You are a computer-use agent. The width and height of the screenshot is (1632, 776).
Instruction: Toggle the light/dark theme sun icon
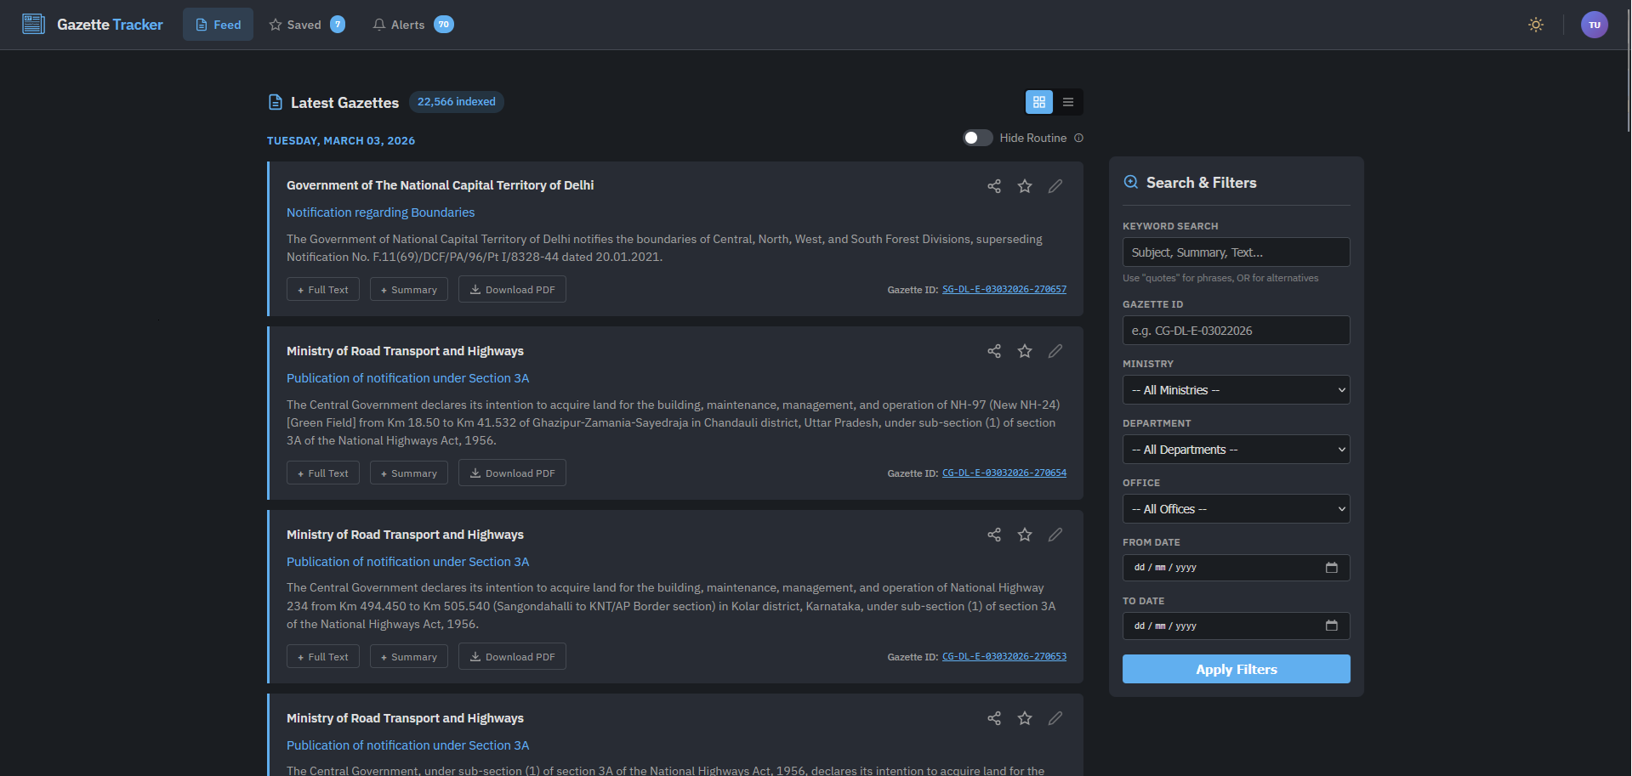[1536, 25]
